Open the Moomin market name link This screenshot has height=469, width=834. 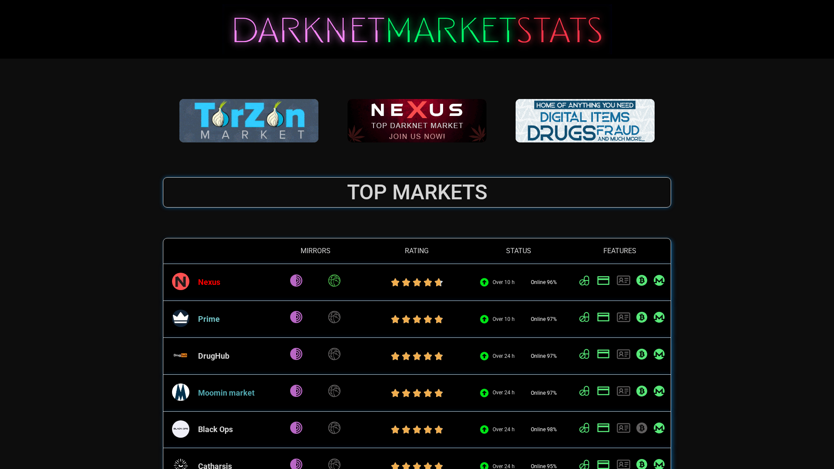click(x=226, y=393)
